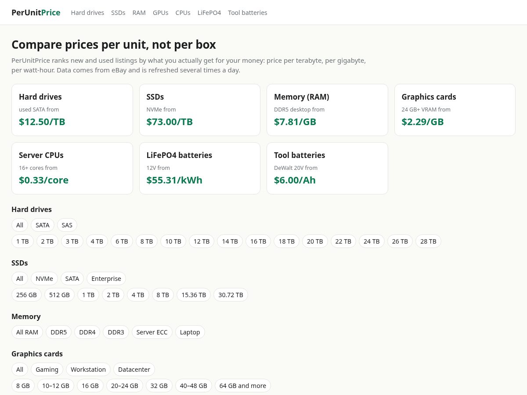Open the Server CPUs $0.33/core card
This screenshot has height=395, width=527.
[x=72, y=168]
